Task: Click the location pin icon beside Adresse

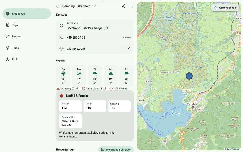Action: click(x=62, y=26)
